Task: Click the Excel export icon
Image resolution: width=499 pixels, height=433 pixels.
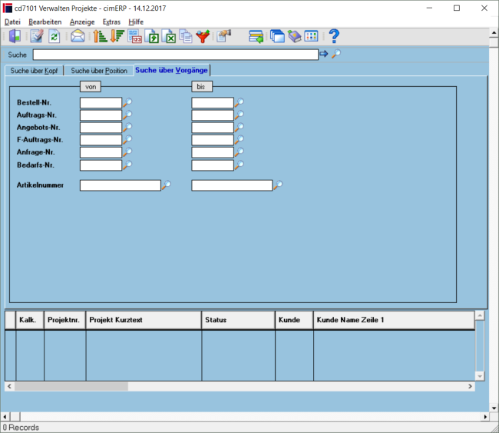Action: pyautogui.click(x=169, y=36)
